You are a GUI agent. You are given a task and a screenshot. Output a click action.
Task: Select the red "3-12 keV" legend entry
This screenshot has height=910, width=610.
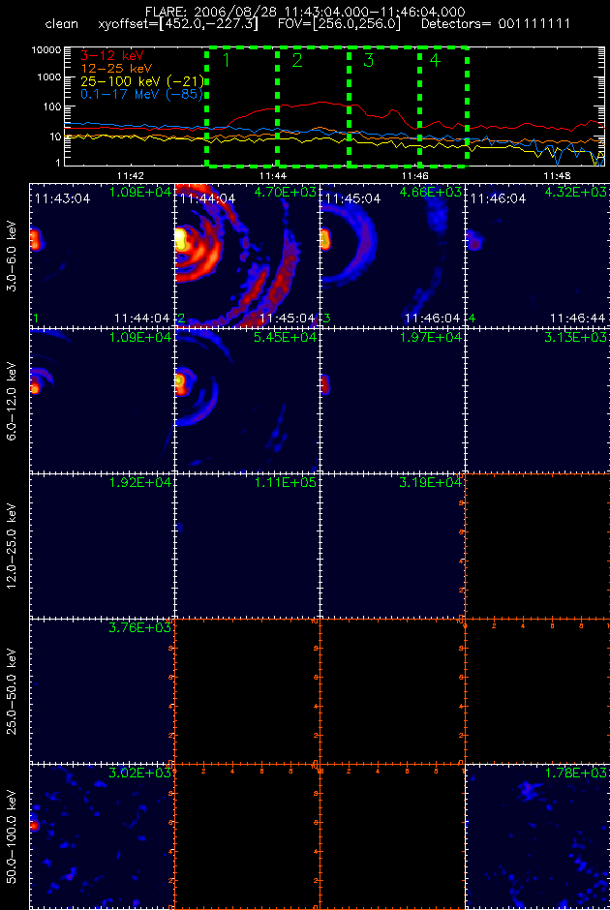(x=111, y=56)
